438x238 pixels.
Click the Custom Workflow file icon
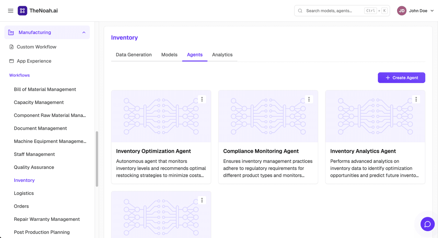pos(12,47)
